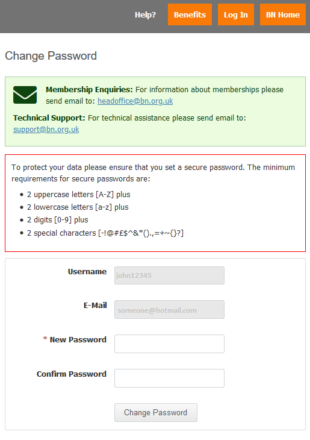
Task: Return to BN Home
Action: click(282, 14)
